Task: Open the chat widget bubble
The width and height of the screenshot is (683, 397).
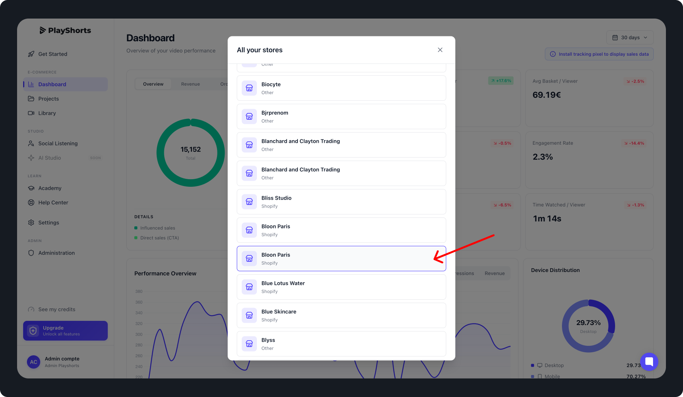Action: 649,361
